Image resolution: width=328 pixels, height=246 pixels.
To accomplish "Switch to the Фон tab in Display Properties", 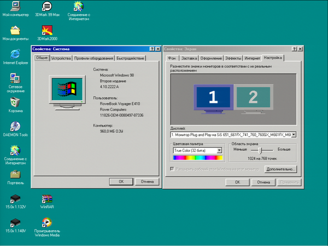I will tap(172, 58).
